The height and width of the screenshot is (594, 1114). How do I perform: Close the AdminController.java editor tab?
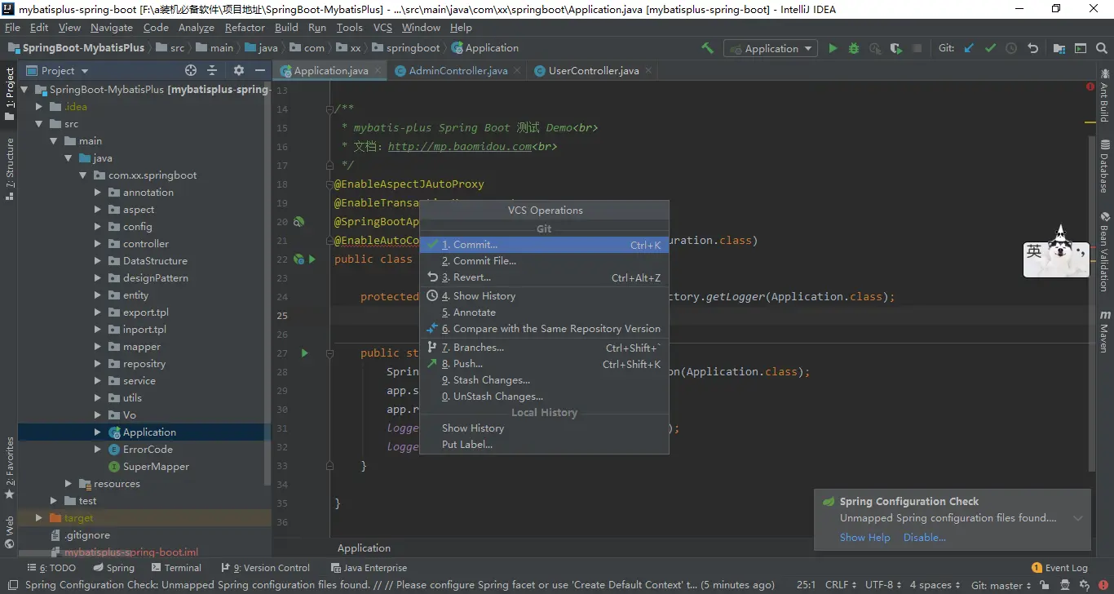coord(516,71)
